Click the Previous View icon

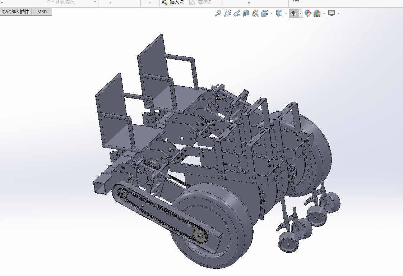coord(237,14)
